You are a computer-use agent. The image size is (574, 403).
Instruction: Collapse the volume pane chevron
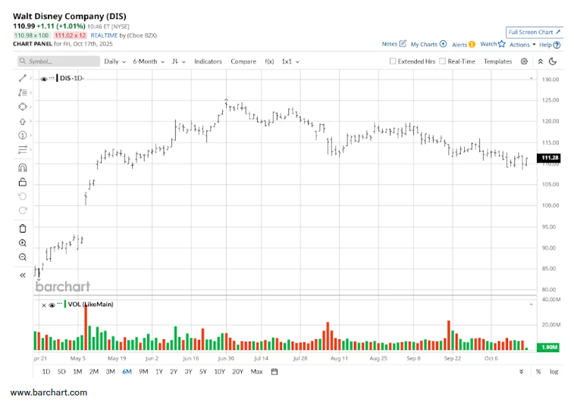pyautogui.click(x=532, y=305)
